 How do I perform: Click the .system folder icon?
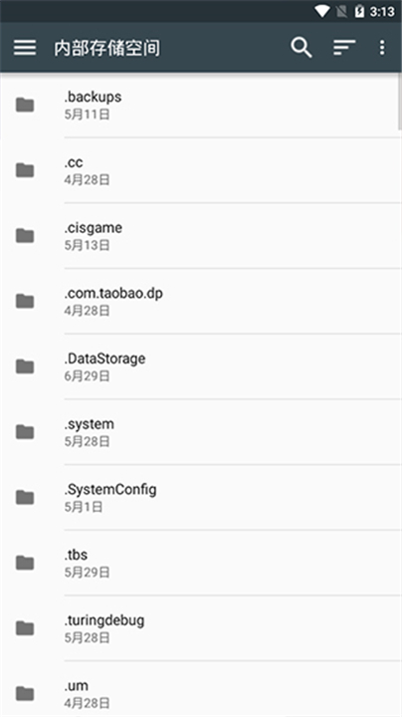(25, 432)
